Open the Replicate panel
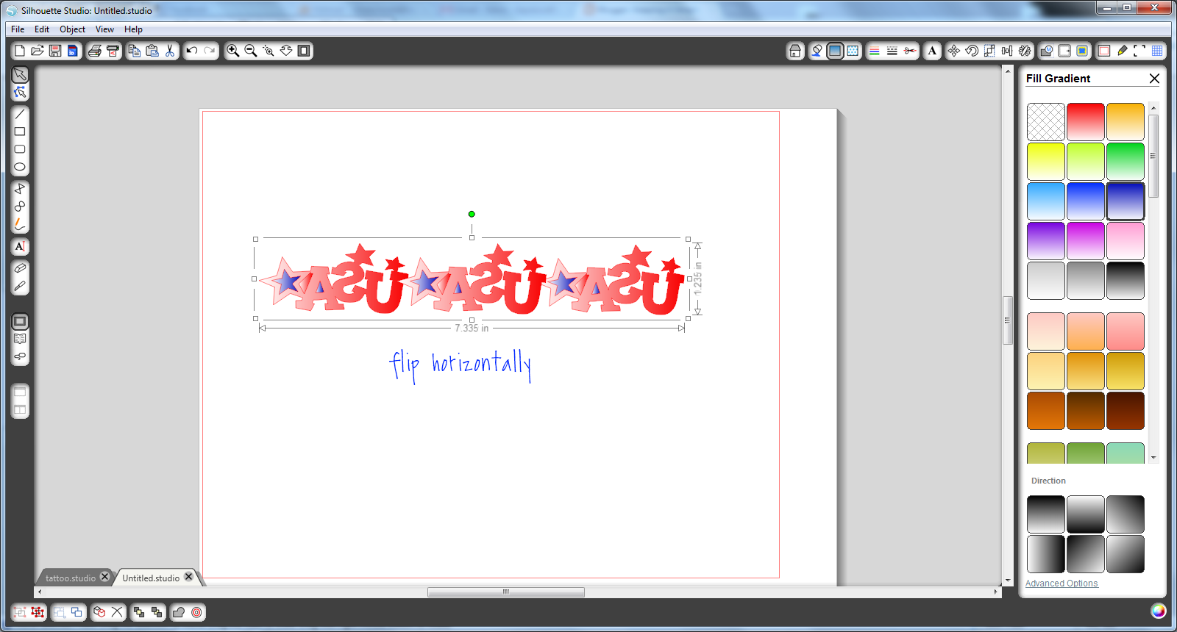Screen dimensions: 1177x632 [1025, 51]
